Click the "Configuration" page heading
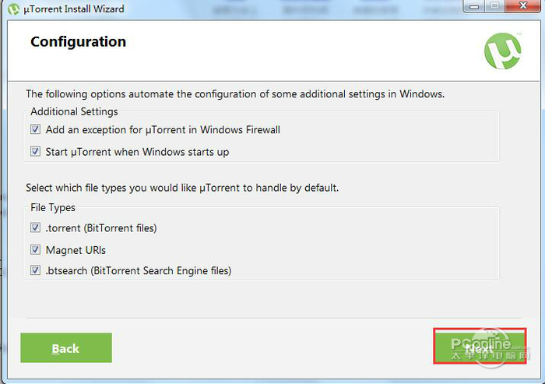 pos(78,41)
